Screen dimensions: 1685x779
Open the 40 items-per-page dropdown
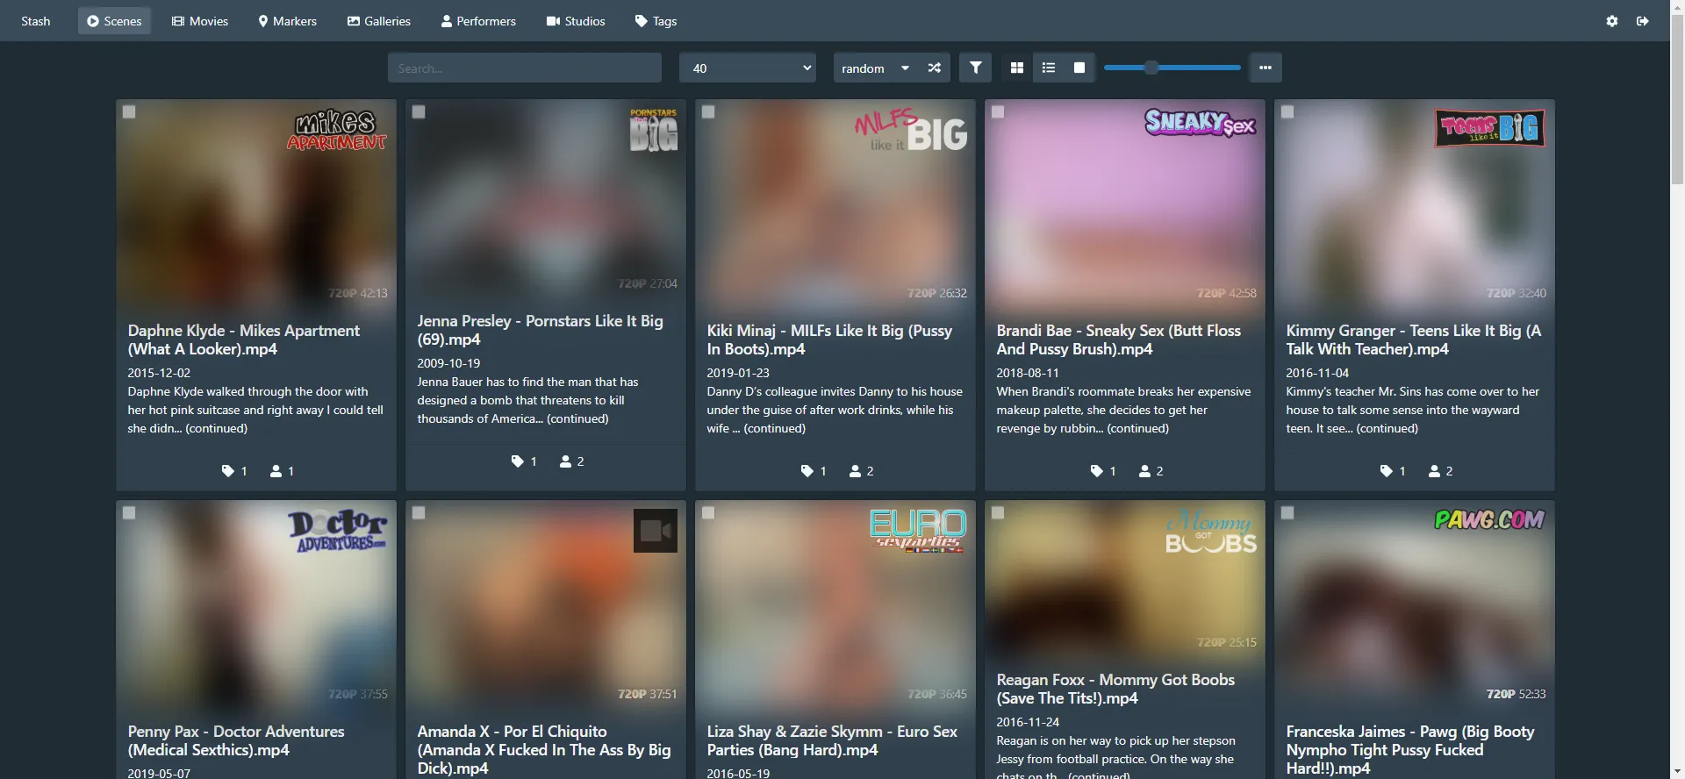(x=748, y=68)
